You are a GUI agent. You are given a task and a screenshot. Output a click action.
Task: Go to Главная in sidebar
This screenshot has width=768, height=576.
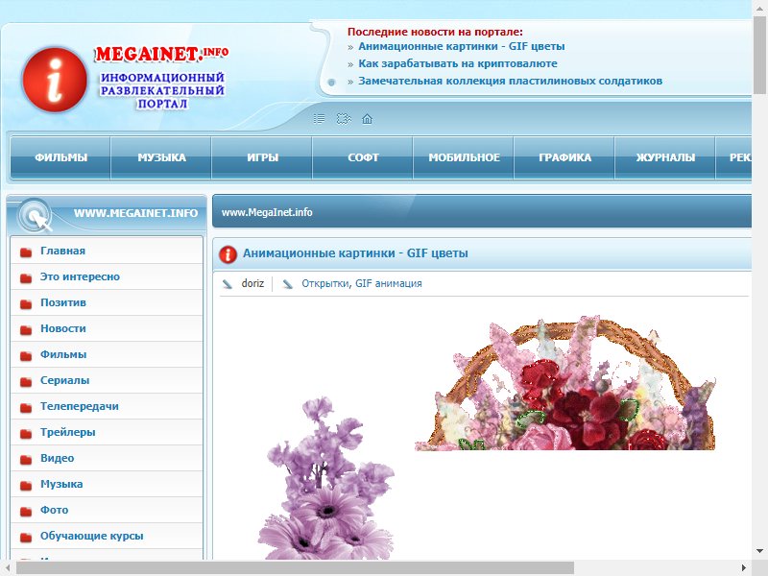pyautogui.click(x=62, y=251)
